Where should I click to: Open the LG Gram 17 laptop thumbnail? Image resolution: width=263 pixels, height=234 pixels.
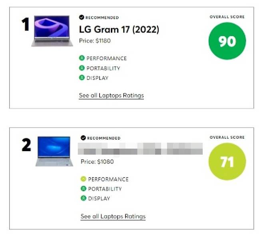click(49, 31)
